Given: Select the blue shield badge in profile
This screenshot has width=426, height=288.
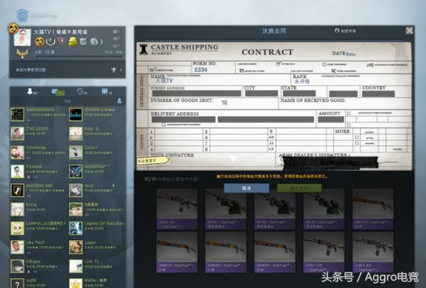Looking at the screenshot, I should tap(83, 41).
